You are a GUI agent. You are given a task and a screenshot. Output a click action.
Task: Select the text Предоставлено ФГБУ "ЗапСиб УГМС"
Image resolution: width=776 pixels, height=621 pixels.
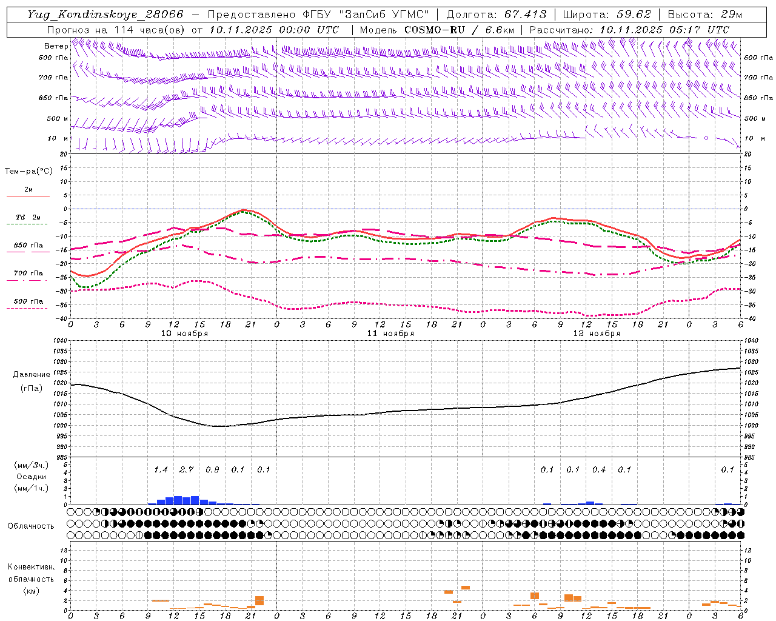tap(318, 15)
